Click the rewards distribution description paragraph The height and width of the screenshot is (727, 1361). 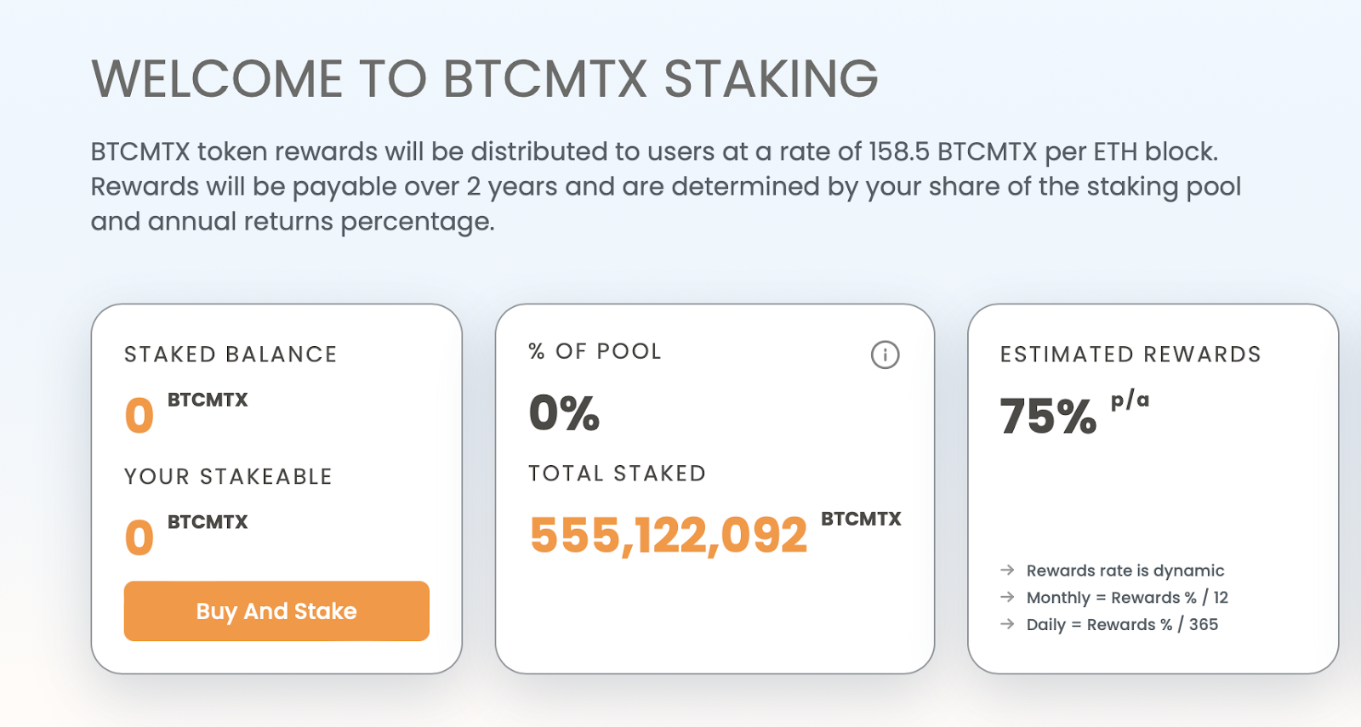[666, 186]
